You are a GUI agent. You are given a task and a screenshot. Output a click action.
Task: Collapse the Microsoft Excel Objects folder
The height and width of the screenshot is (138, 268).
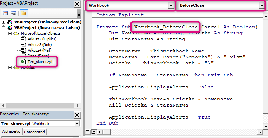[10, 33]
